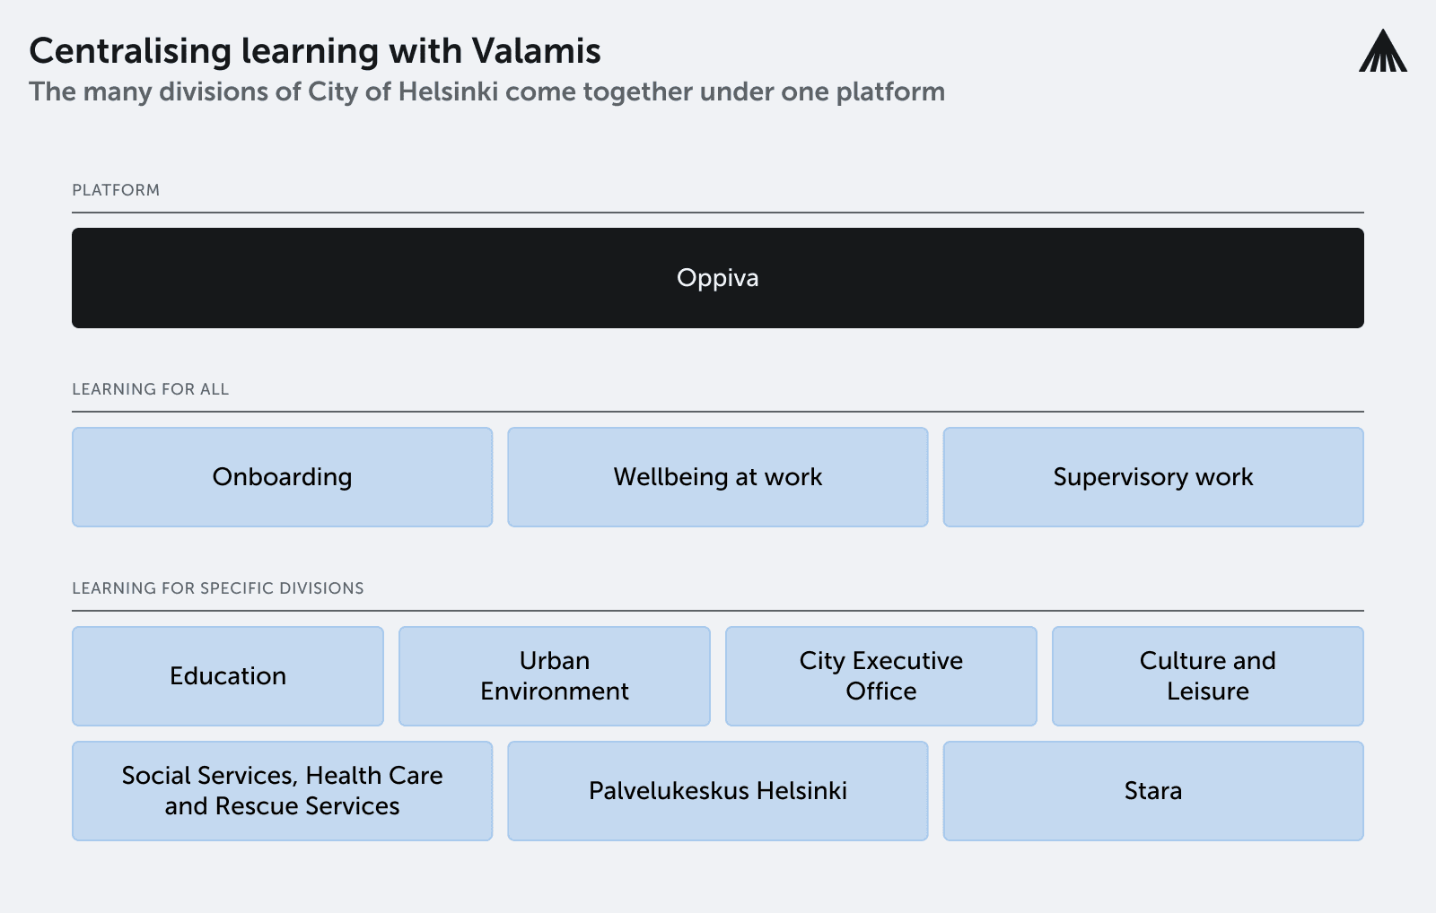The image size is (1436, 913).
Task: Click the LEARNING FOR ALL section heading
Action: coord(151,389)
